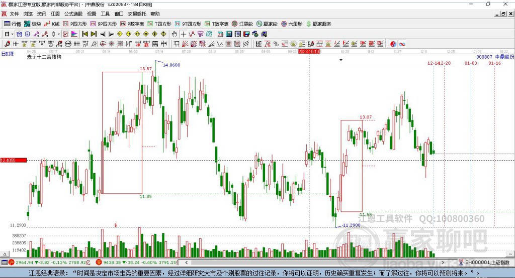Image resolution: width=515 pixels, height=278 pixels.
Task: Restore the inner chart window
Action: point(503,14)
